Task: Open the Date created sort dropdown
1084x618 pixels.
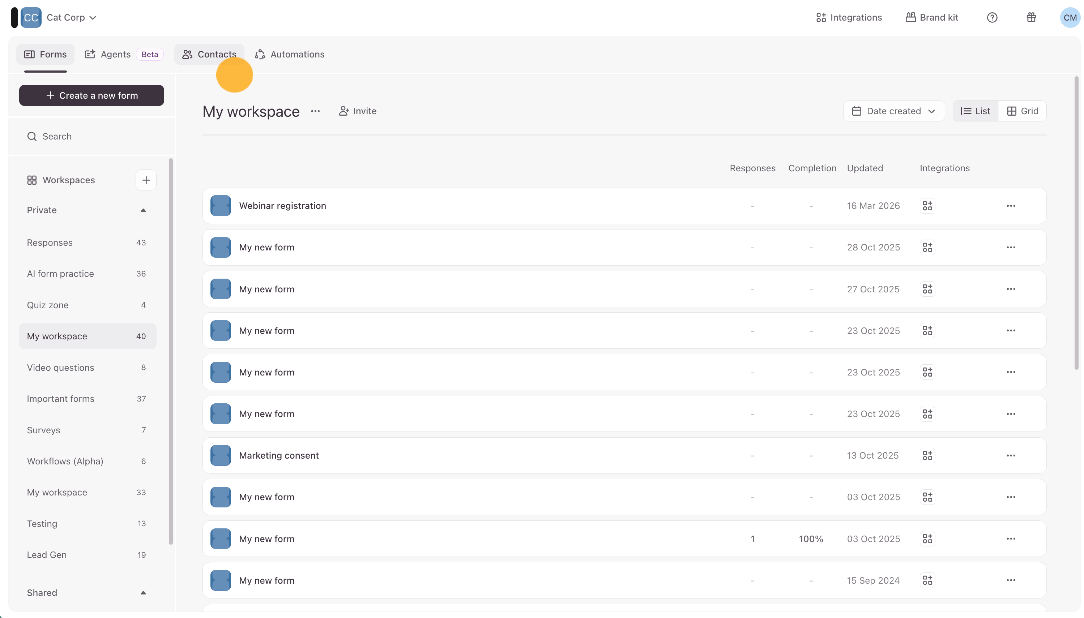Action: pyautogui.click(x=893, y=111)
